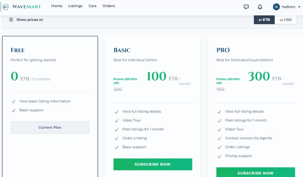Click the dollar coin icon beside Show prices
Screen dimensions: 303x177
click(11, 19)
